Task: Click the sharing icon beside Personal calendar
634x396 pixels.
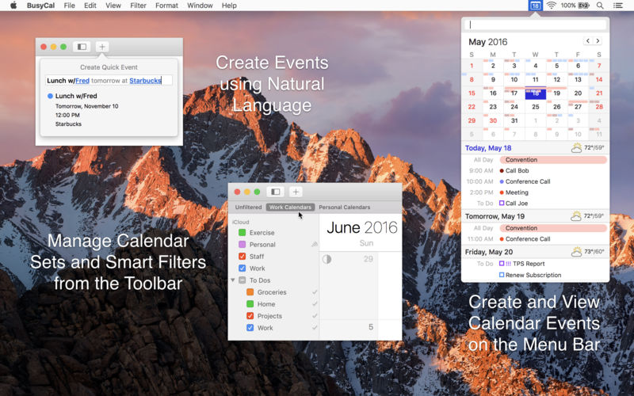Action: click(315, 245)
